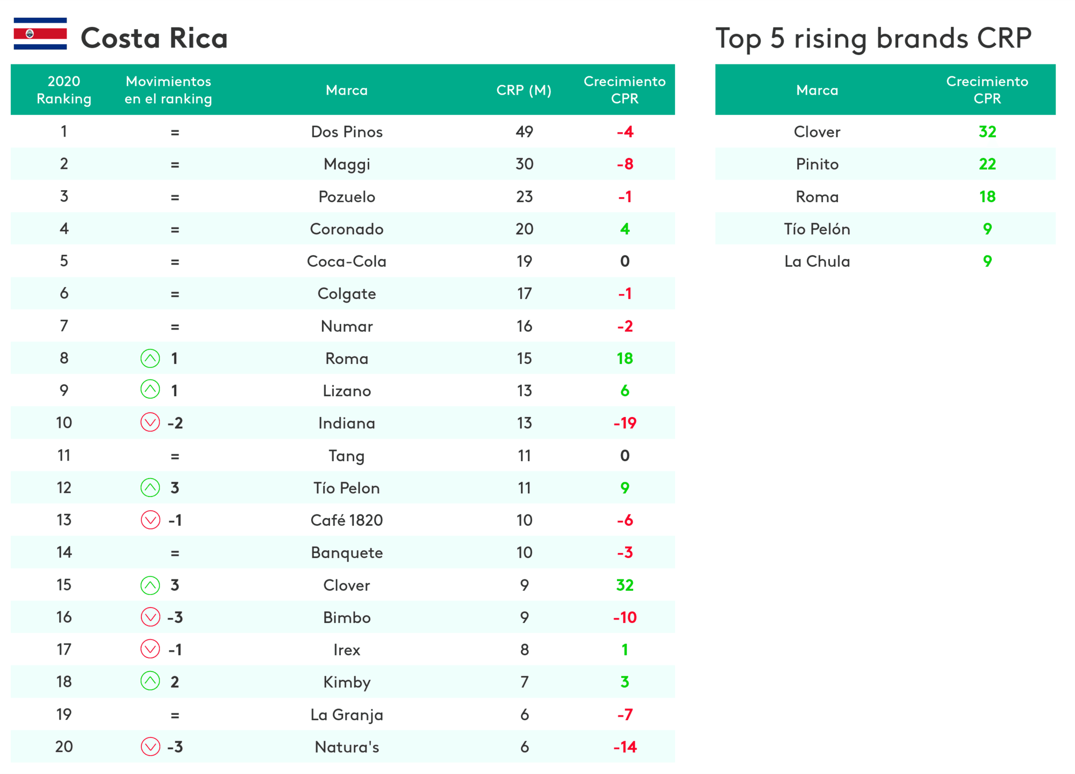Select La Chula in rising brands table
The width and height of the screenshot is (1075, 774).
tap(817, 261)
